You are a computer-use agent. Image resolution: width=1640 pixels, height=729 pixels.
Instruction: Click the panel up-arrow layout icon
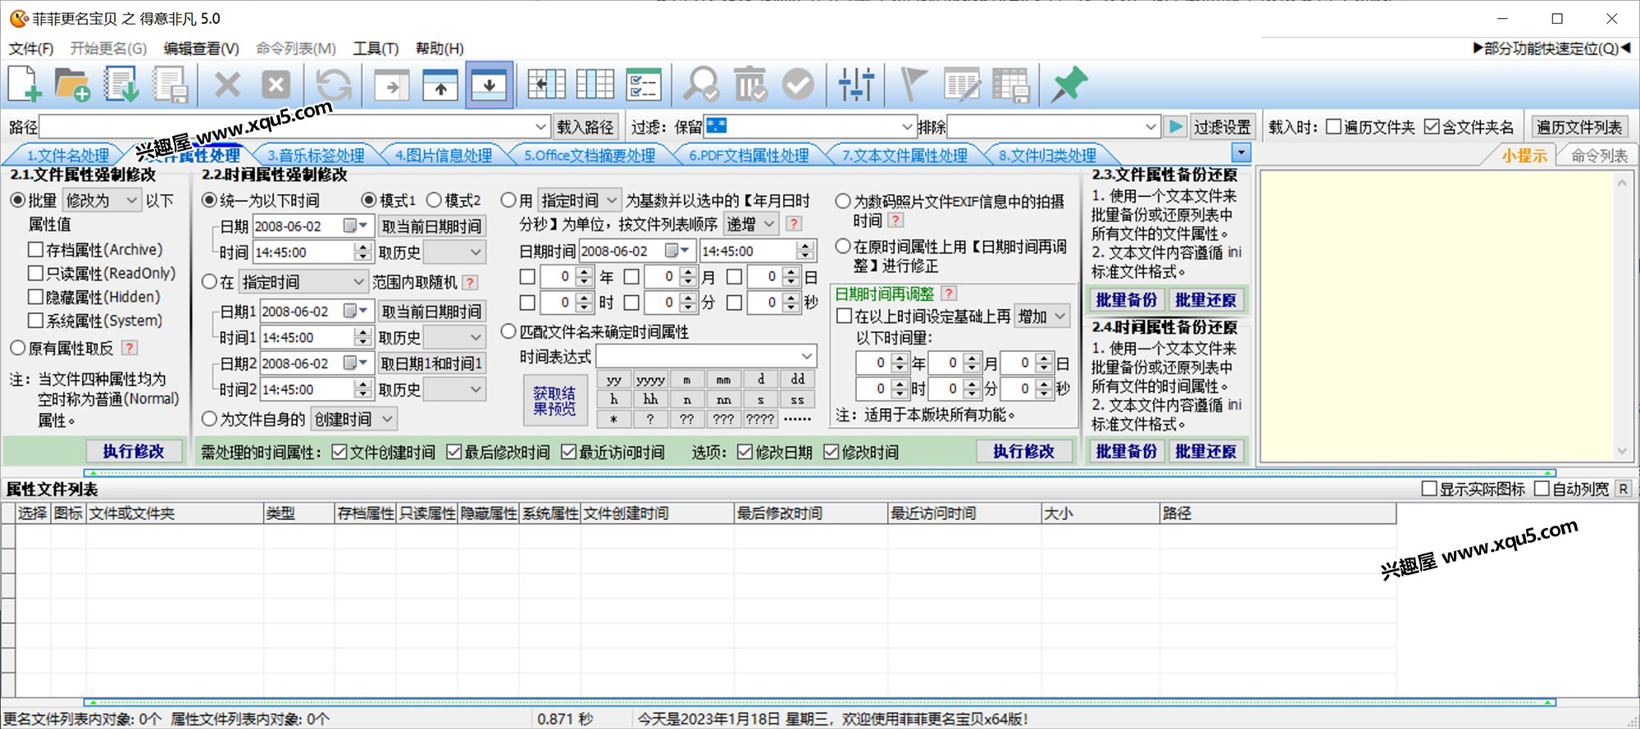point(440,84)
